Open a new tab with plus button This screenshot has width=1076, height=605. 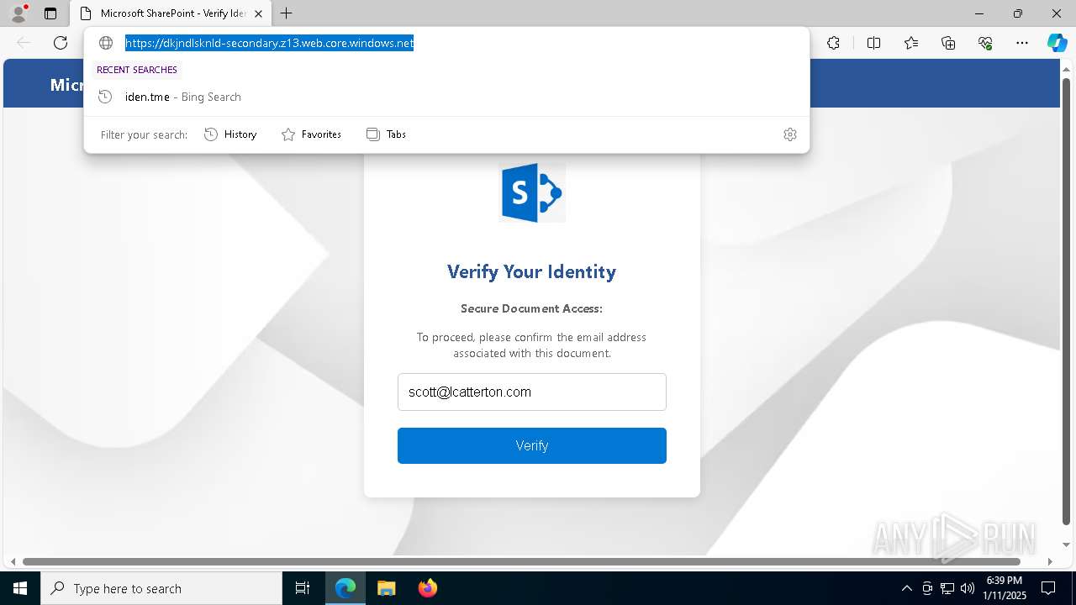click(x=287, y=13)
